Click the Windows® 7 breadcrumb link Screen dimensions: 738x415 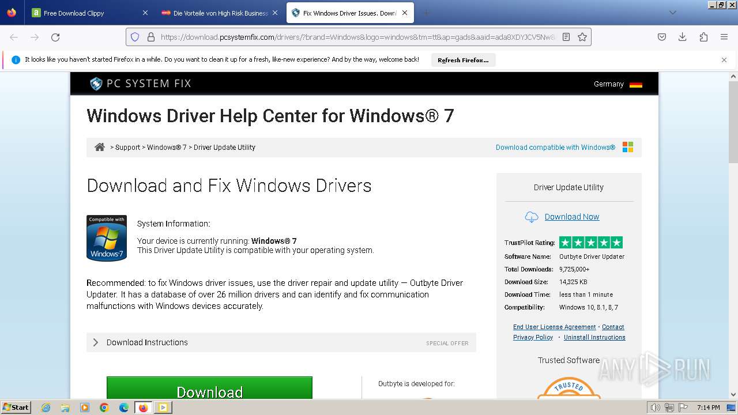click(167, 148)
